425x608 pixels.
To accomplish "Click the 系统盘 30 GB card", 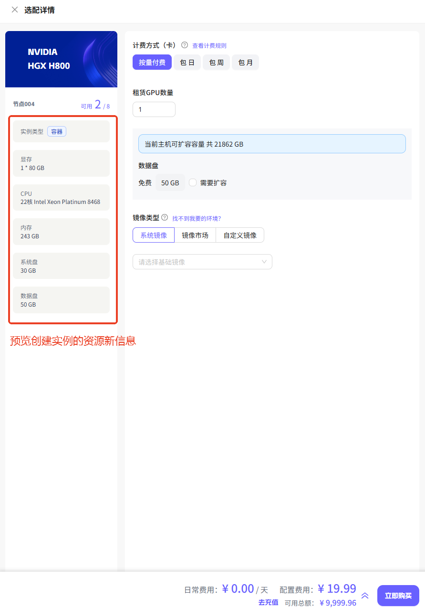I will (61, 266).
